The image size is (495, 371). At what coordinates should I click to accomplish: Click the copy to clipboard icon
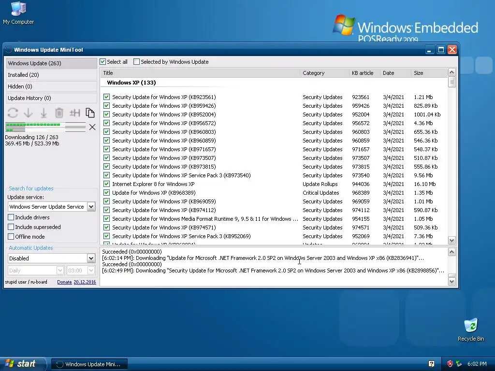point(90,113)
